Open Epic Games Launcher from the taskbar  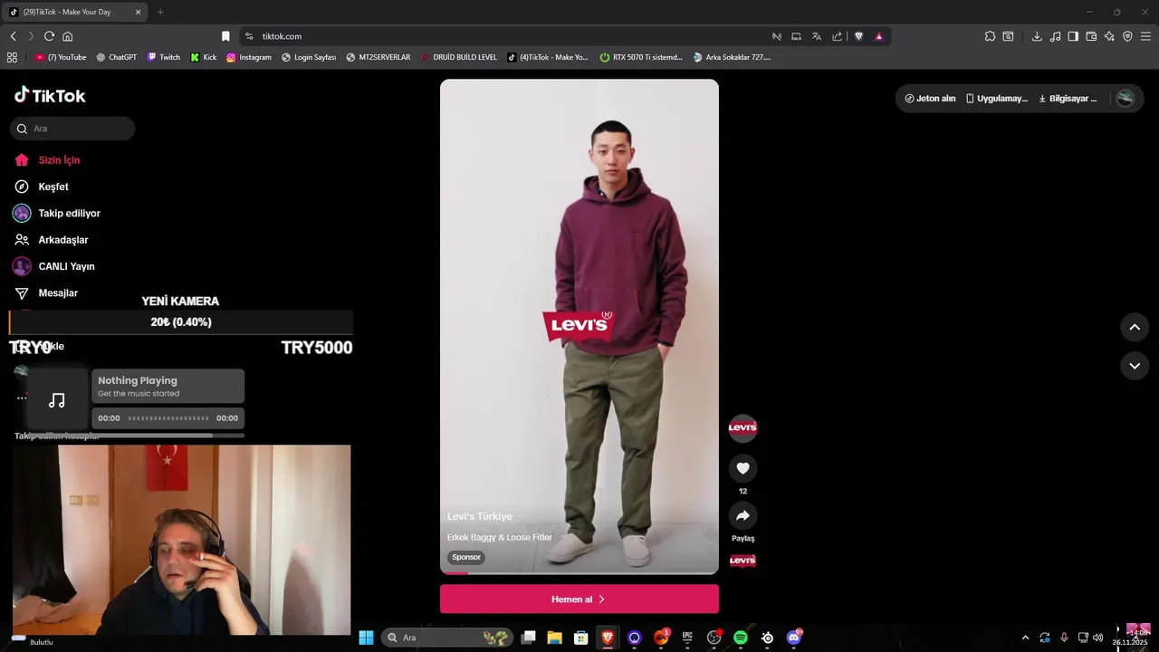[687, 638]
